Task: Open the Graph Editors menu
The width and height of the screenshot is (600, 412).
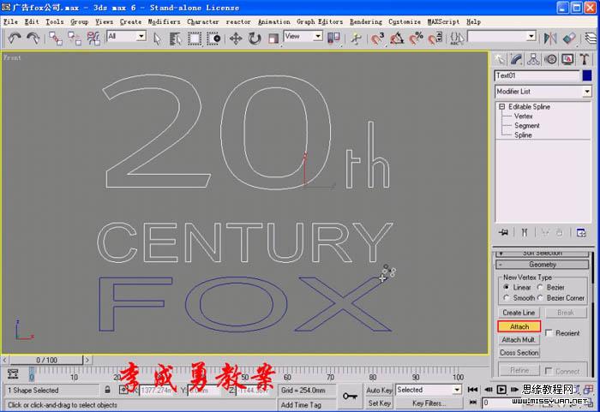Action: 320,21
